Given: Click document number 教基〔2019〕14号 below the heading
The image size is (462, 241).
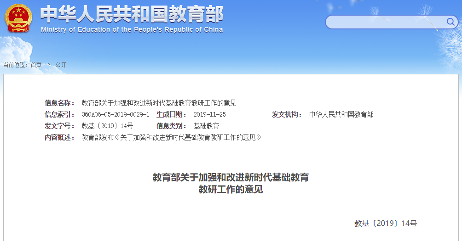Looking at the screenshot, I should (x=386, y=224).
